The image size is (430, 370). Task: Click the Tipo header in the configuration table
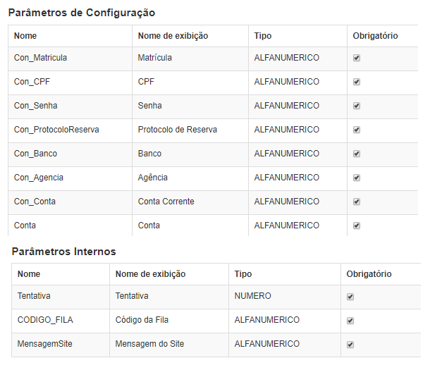coord(297,36)
